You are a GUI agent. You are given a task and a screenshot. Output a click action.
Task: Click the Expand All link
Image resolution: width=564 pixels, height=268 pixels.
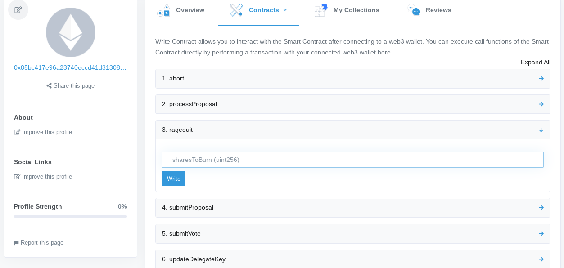535,63
